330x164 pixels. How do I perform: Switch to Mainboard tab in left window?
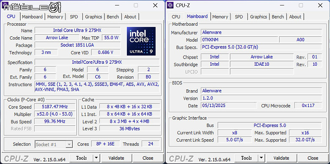click(x=32, y=17)
